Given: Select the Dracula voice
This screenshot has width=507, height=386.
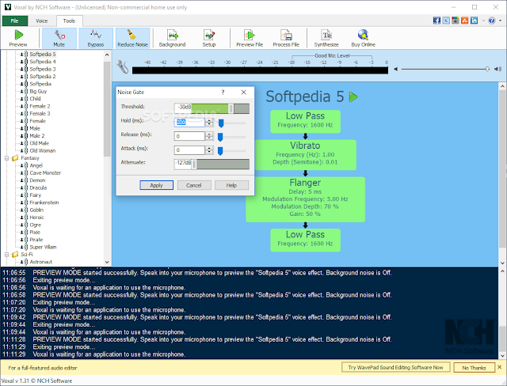Looking at the screenshot, I should tap(38, 187).
